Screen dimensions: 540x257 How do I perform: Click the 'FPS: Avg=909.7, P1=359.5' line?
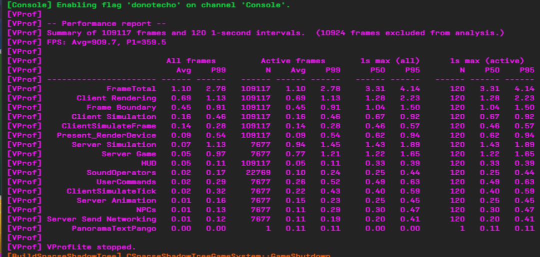pyautogui.click(x=106, y=42)
